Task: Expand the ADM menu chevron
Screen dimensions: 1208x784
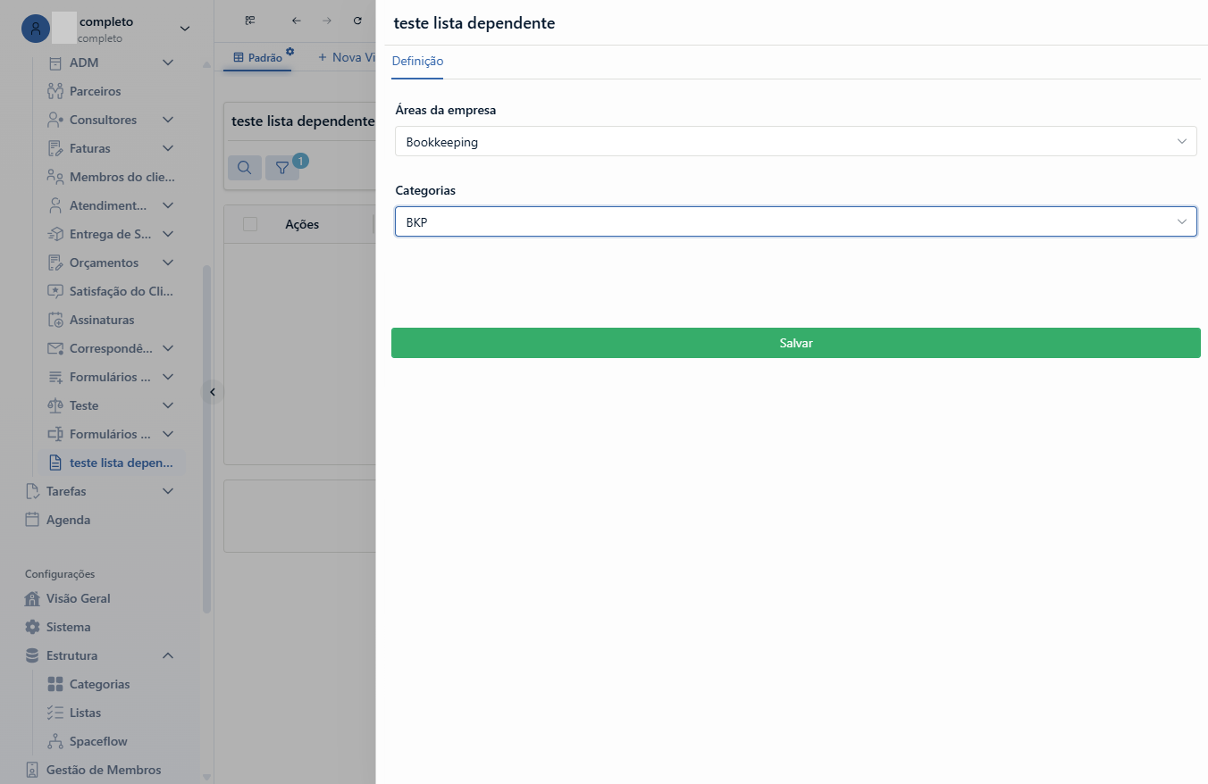Action: pos(168,63)
